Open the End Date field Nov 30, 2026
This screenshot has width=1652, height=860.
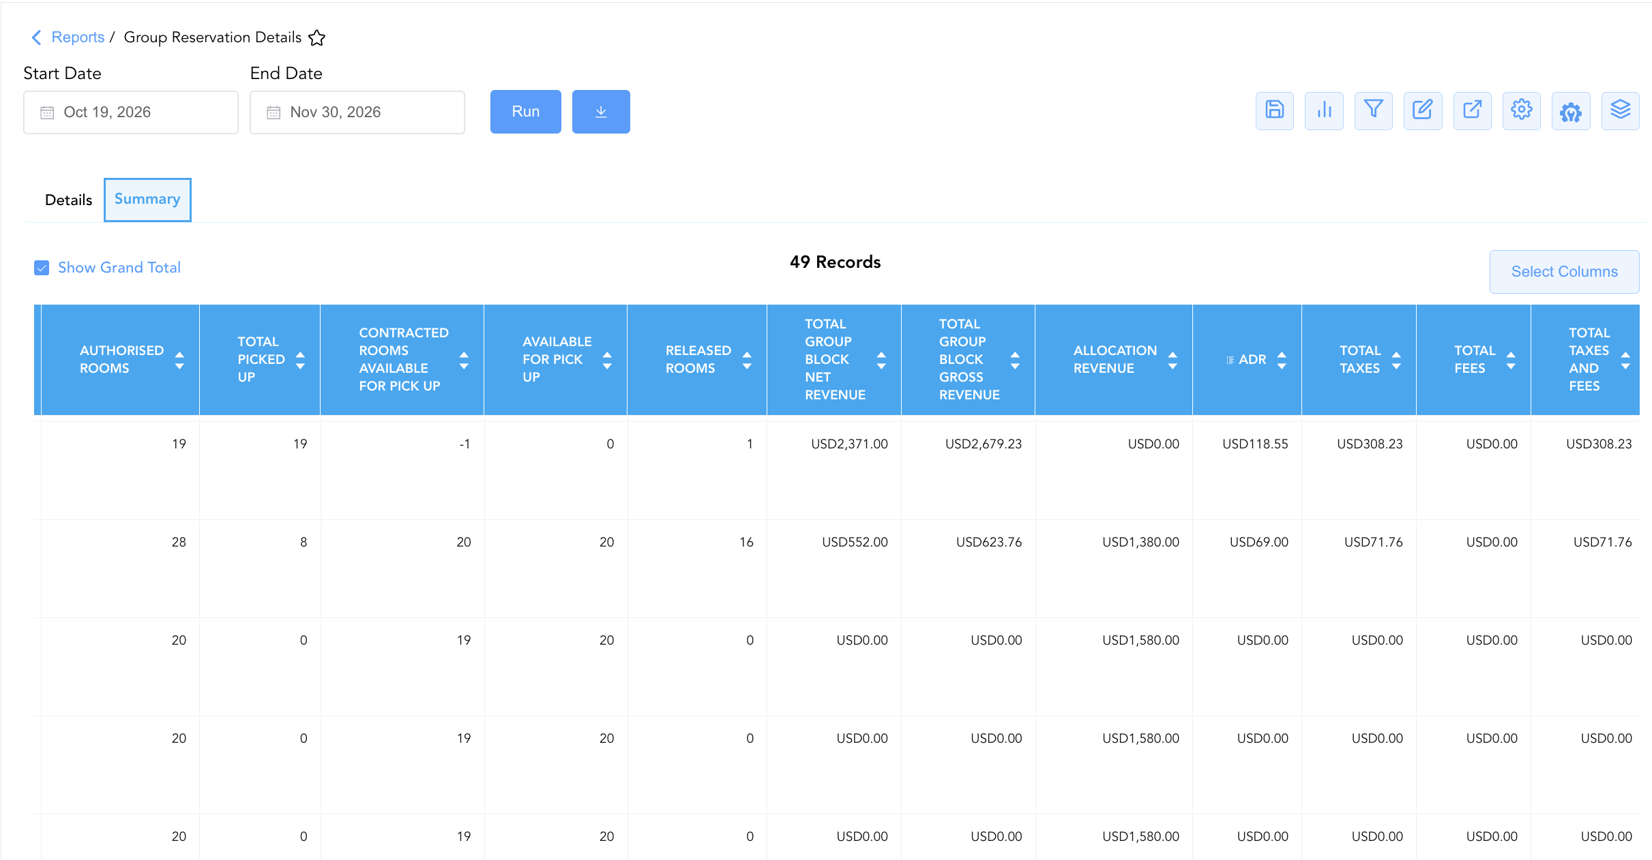(x=357, y=112)
